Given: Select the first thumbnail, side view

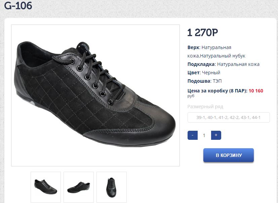Looking at the screenshot, I should coord(46,187).
